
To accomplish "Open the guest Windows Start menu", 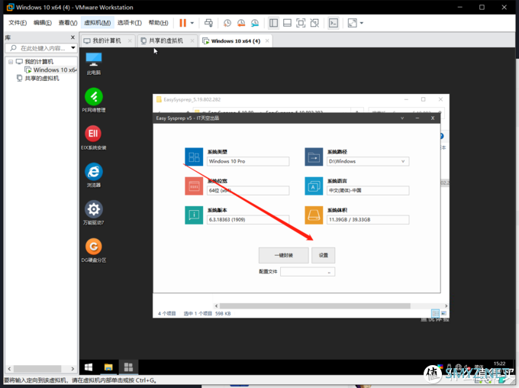I will click(x=89, y=367).
